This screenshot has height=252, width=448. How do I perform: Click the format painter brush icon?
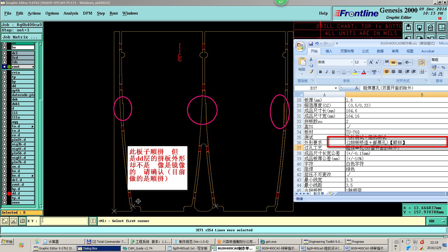[x=311, y=72]
